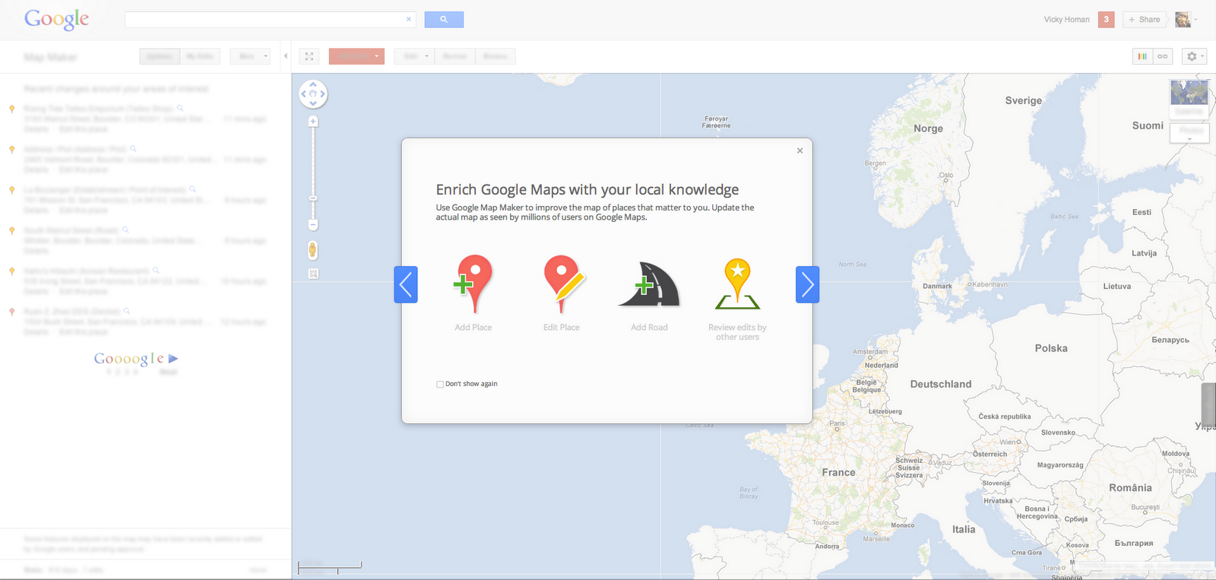Screen dimensions: 1216x580
Task: Open the dropdown right of My Edits tab
Action: [250, 56]
